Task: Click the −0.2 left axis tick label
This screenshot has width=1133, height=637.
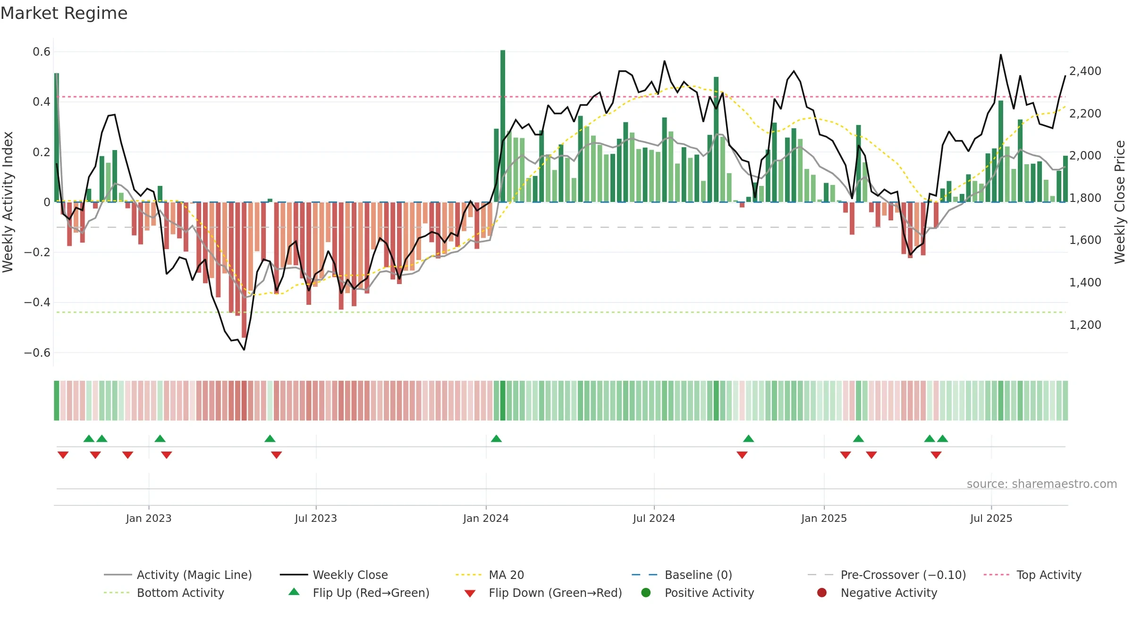Action: (37, 252)
